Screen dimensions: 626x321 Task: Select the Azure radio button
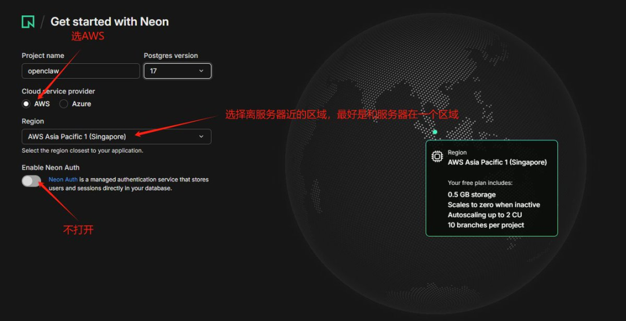64,104
